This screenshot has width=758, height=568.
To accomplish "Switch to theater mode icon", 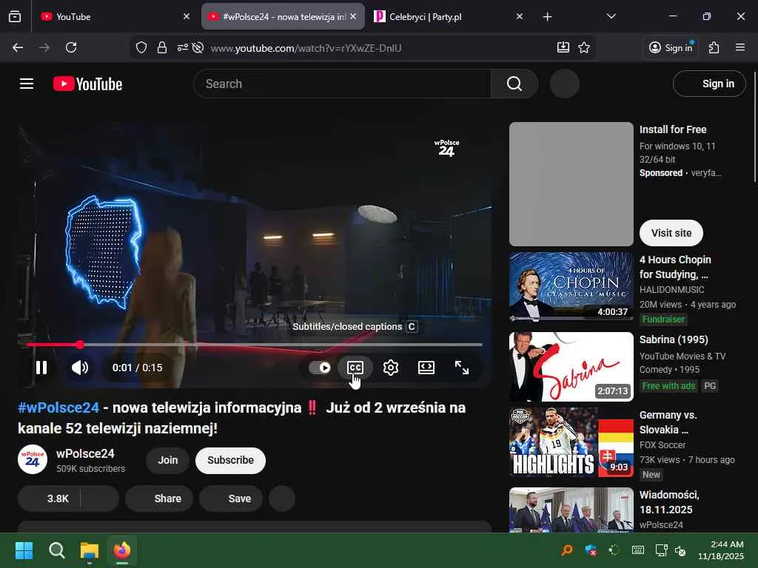I will point(426,368).
